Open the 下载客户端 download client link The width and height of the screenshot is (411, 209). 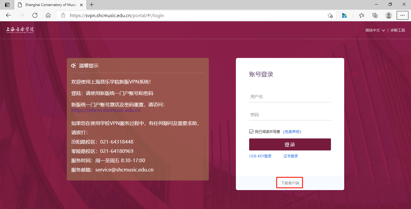(x=290, y=183)
